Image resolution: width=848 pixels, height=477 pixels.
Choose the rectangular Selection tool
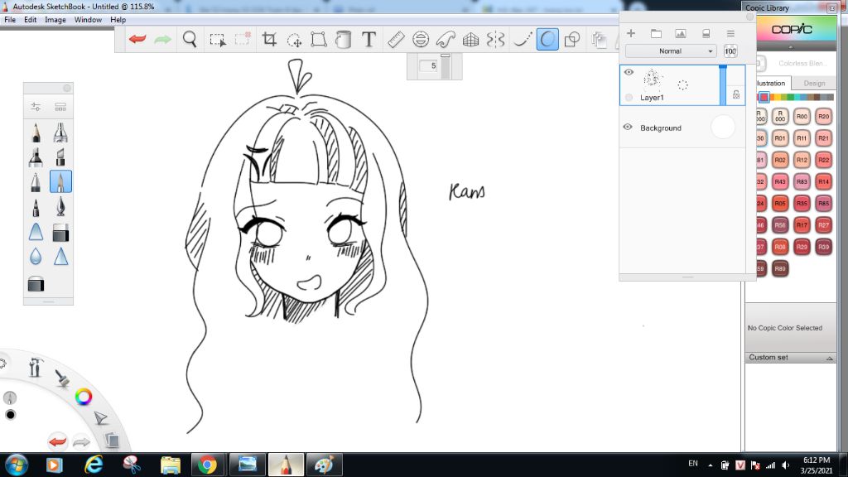tap(218, 40)
